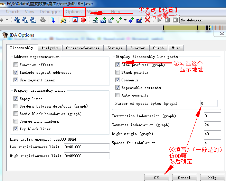Enable Source line numbers checkbox
The height and width of the screenshot is (181, 226).
coord(16,121)
